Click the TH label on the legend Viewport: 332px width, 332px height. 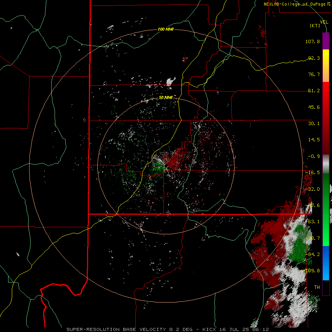(317, 287)
